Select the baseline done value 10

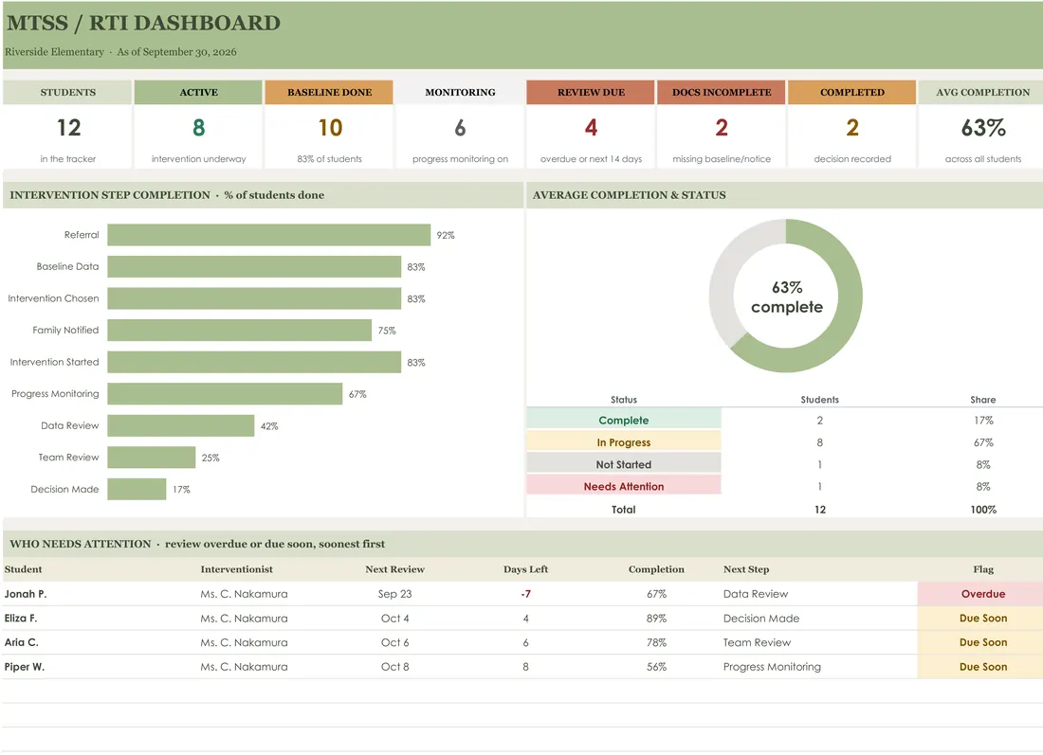coord(330,128)
